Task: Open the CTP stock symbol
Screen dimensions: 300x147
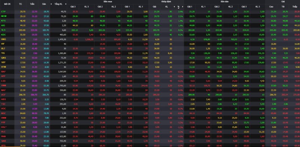Action: tap(3, 12)
